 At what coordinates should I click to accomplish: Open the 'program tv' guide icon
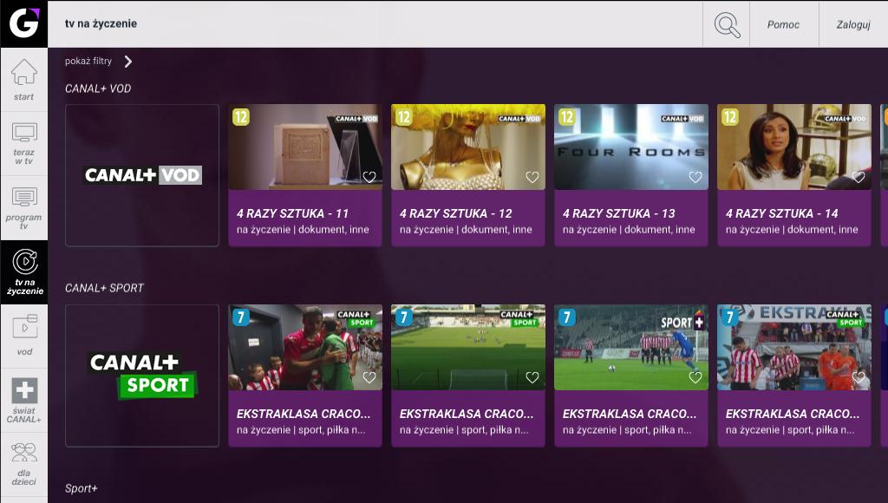tap(24, 197)
